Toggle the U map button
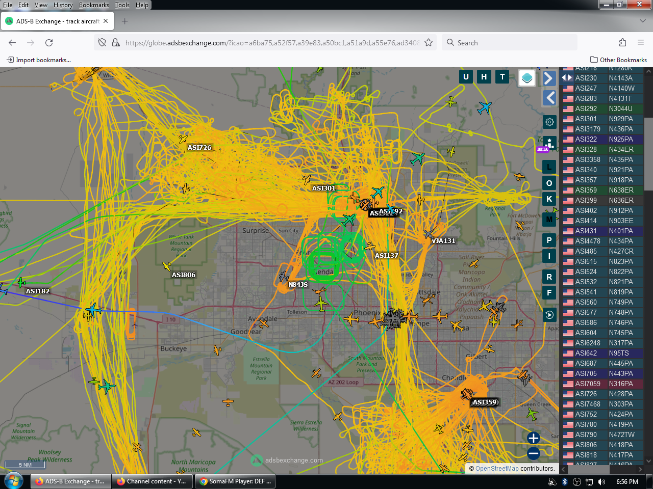The height and width of the screenshot is (489, 653). (x=466, y=77)
